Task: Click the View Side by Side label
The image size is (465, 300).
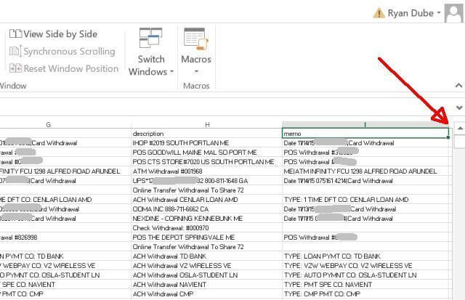Action: click(x=60, y=34)
